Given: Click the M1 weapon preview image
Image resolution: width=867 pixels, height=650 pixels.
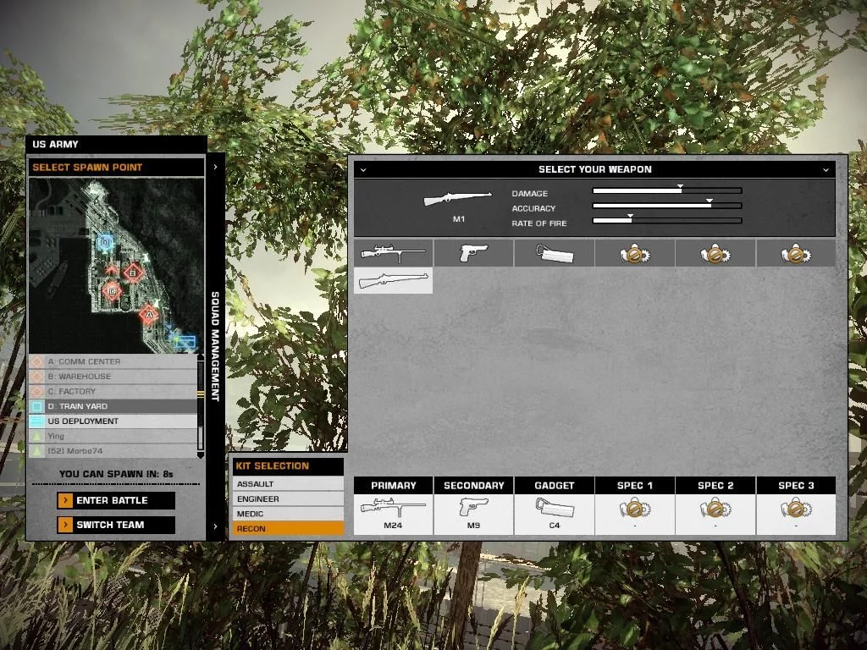Looking at the screenshot, I should tap(458, 198).
